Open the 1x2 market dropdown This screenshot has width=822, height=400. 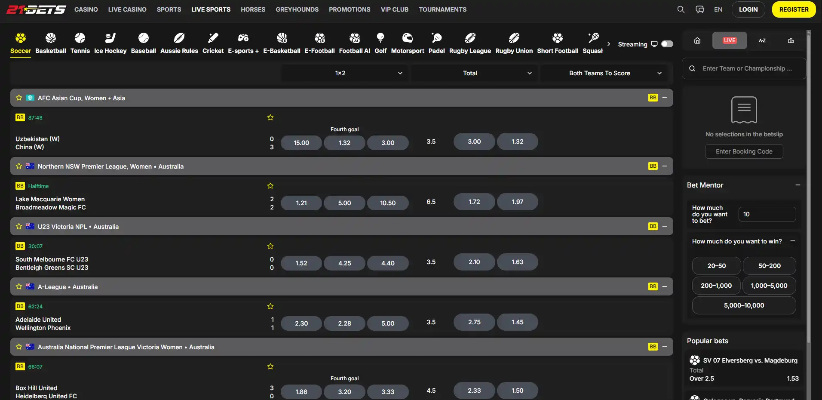pos(345,73)
